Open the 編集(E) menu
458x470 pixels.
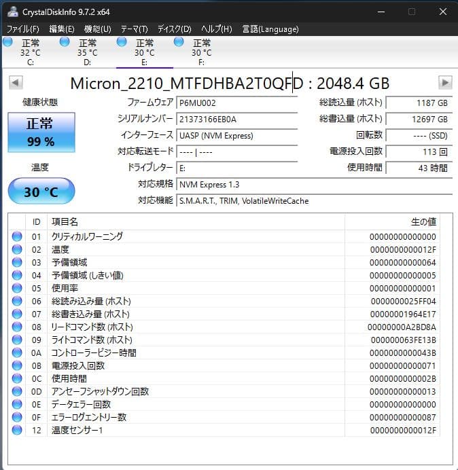[x=62, y=29]
